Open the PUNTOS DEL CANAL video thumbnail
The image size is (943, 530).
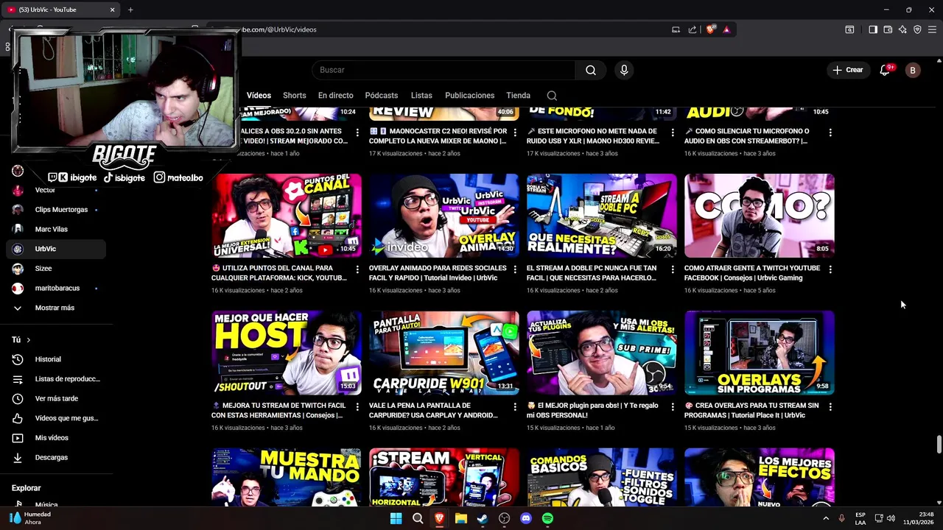pos(287,215)
